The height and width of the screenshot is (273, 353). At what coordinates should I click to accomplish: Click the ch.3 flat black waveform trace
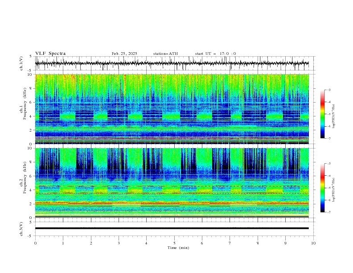point(172,228)
